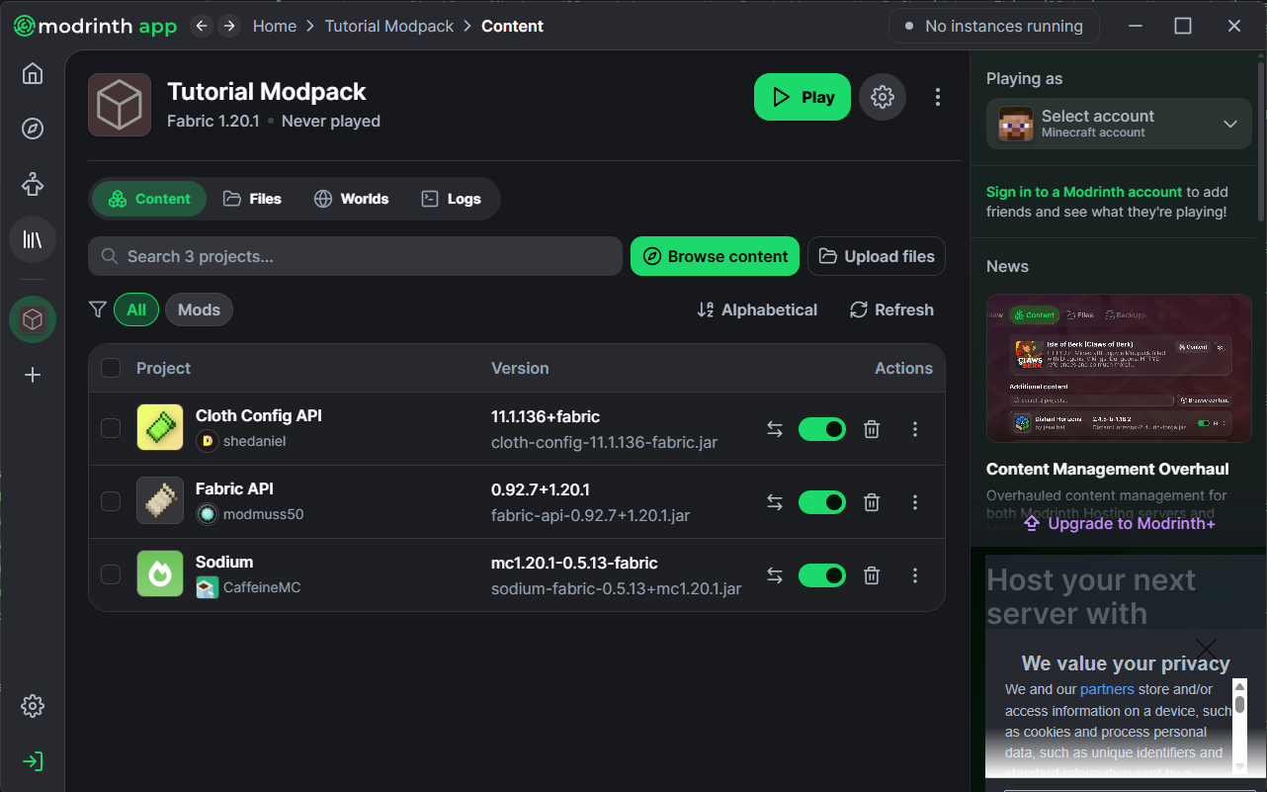Open the Home page from the left sidebar

33,73
